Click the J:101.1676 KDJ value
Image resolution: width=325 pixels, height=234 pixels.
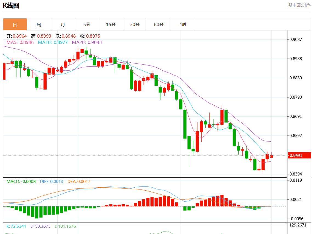[x=65, y=226]
